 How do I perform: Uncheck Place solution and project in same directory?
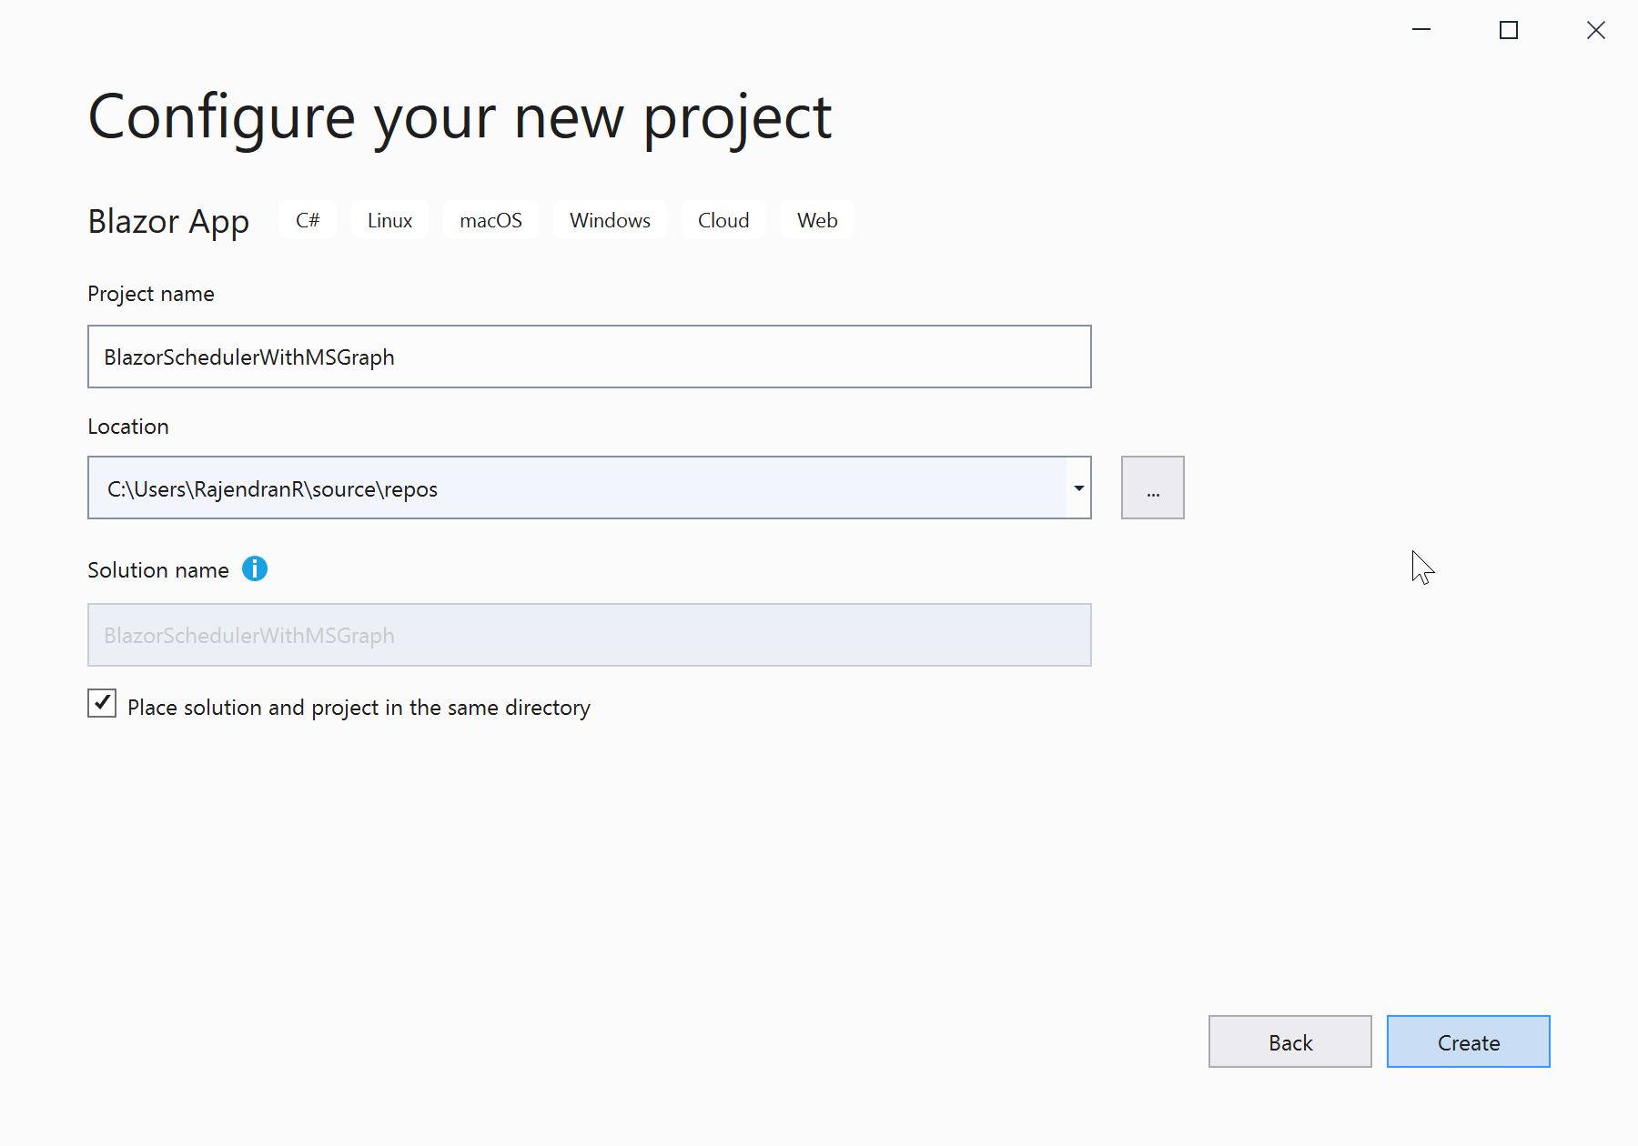(x=102, y=703)
